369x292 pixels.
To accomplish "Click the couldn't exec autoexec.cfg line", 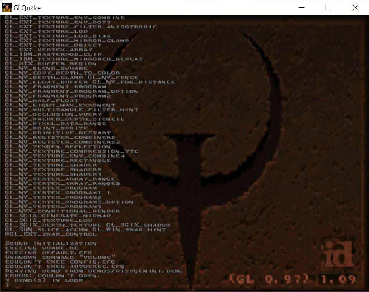I will click(x=65, y=267).
